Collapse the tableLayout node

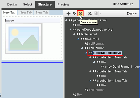tap(74, 34)
